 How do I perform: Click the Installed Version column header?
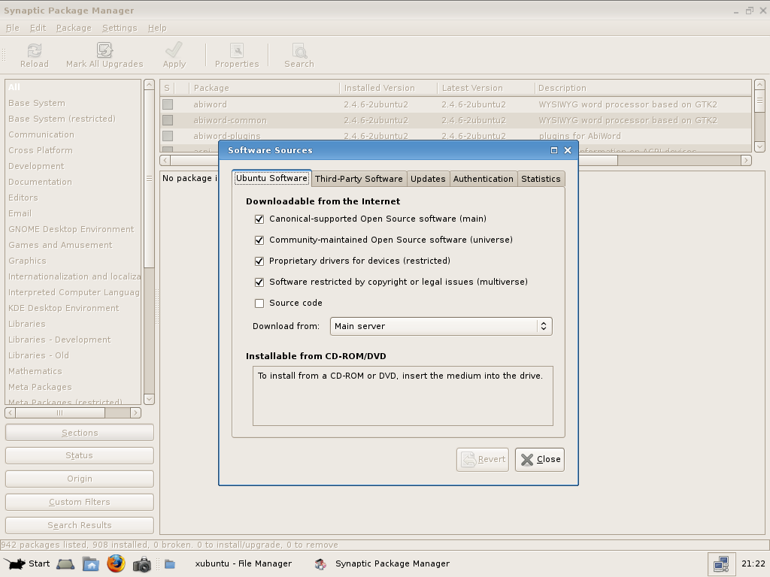(389, 89)
